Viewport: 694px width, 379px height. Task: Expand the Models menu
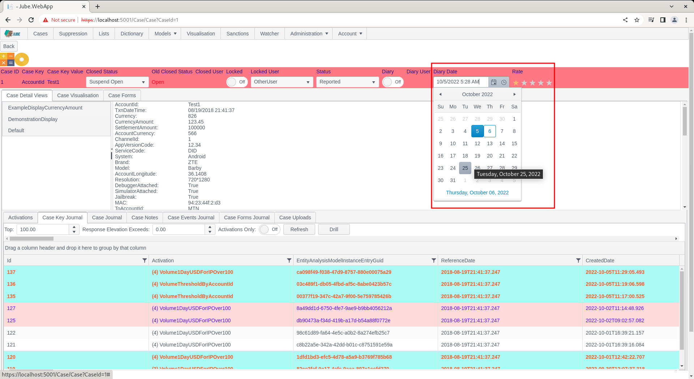[x=165, y=34]
